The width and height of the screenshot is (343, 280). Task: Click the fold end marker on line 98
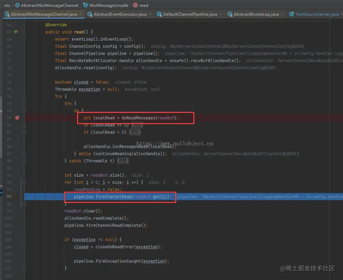pyautogui.click(x=24, y=204)
